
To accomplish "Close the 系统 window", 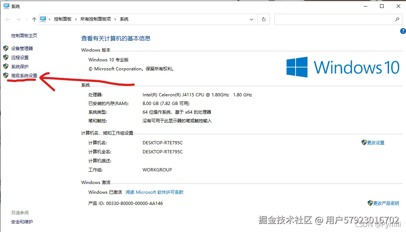I will 398,6.
